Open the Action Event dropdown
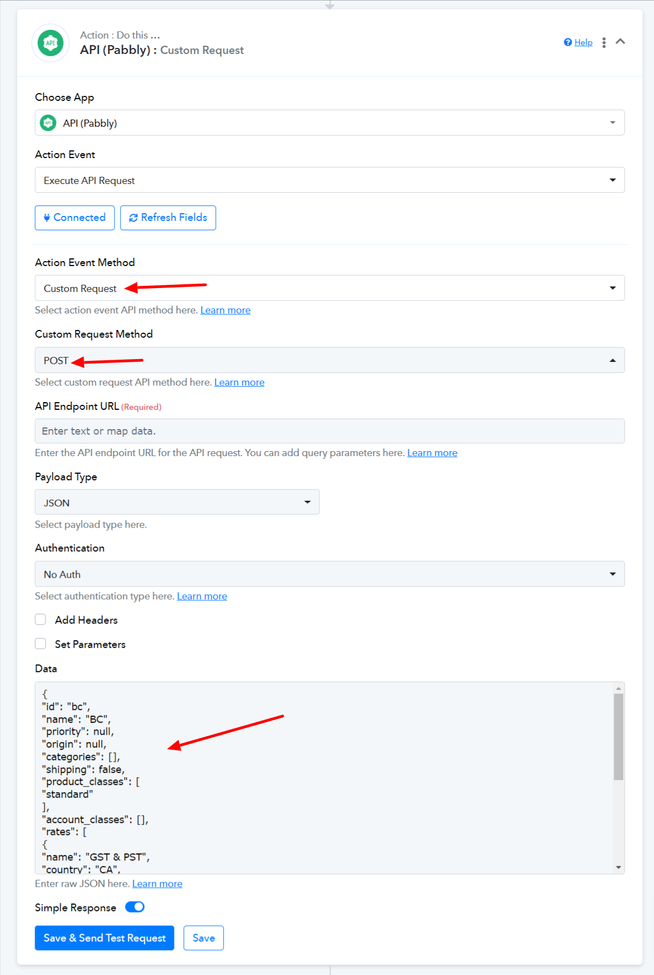The width and height of the screenshot is (654, 975). [329, 180]
